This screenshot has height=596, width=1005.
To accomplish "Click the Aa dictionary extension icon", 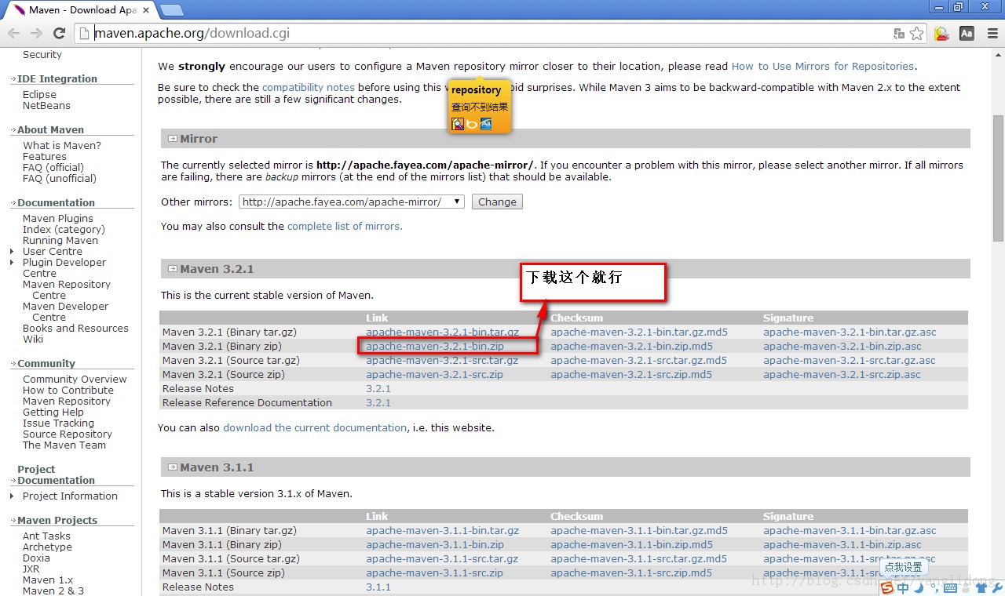I will (967, 34).
